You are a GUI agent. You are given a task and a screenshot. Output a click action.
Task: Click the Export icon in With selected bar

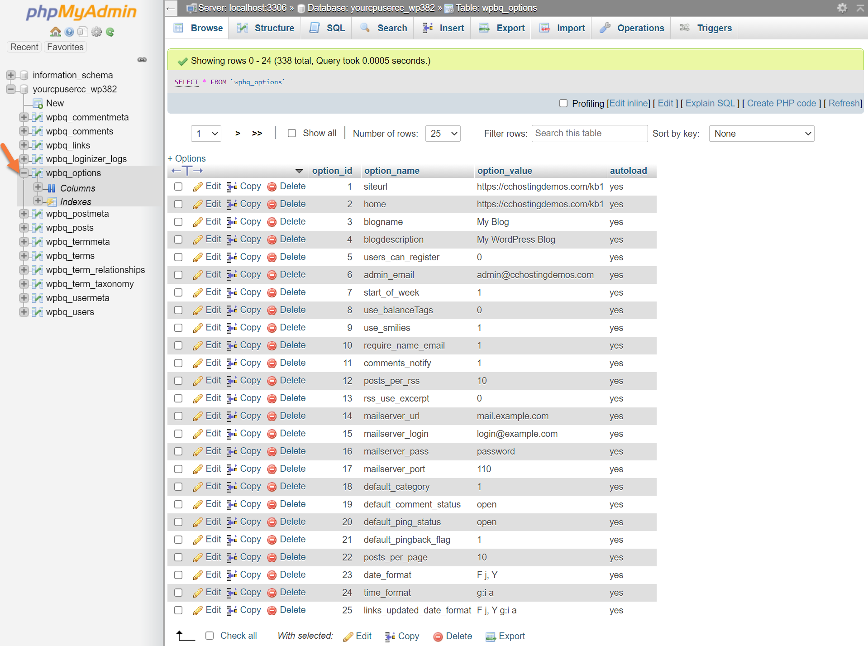[491, 636]
